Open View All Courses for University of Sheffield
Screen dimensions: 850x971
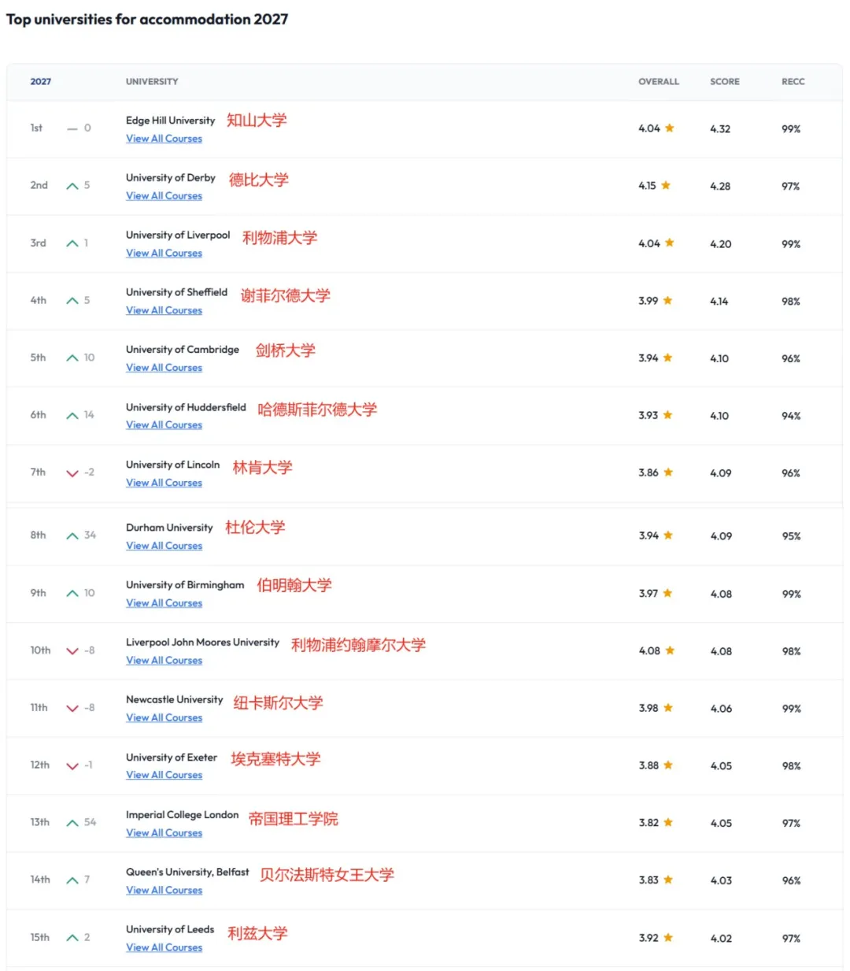[164, 311]
